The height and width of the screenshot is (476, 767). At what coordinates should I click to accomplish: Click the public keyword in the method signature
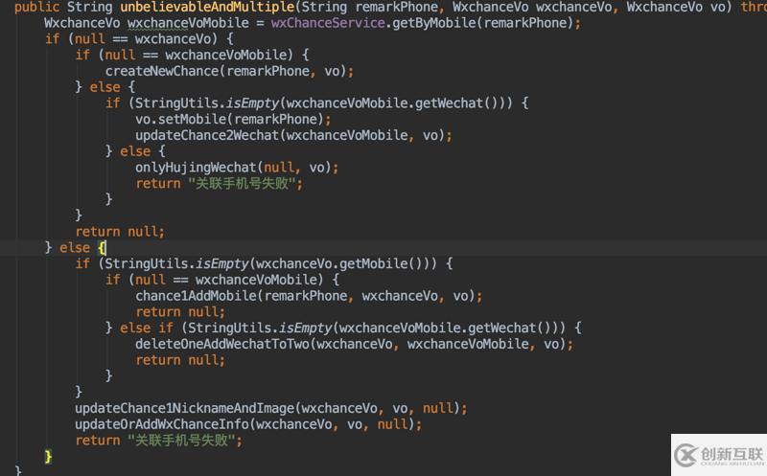click(x=36, y=8)
